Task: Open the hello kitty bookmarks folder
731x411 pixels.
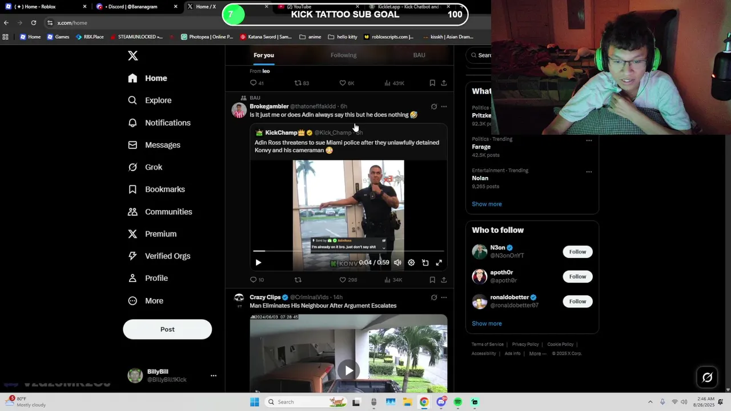Action: tap(343, 37)
